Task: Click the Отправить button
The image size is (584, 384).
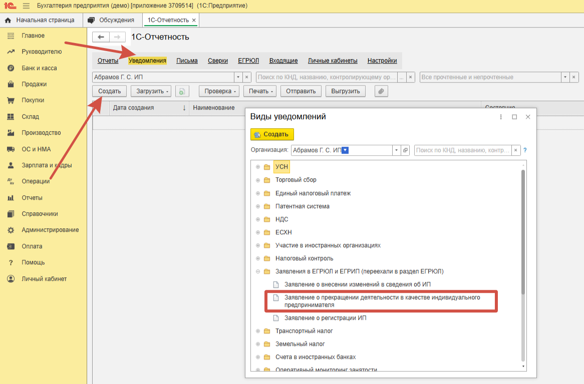Action: point(301,91)
